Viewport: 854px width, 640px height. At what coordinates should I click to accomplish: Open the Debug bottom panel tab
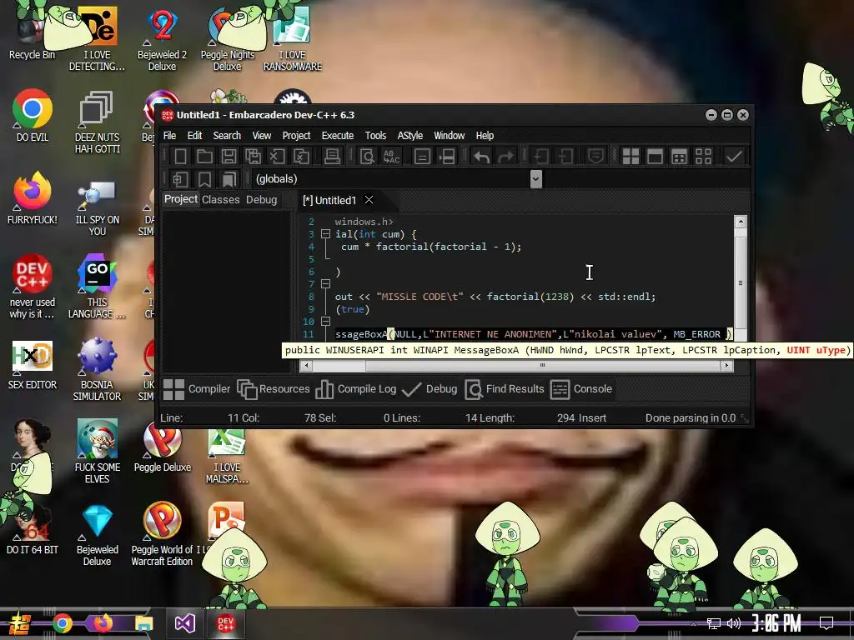click(430, 389)
